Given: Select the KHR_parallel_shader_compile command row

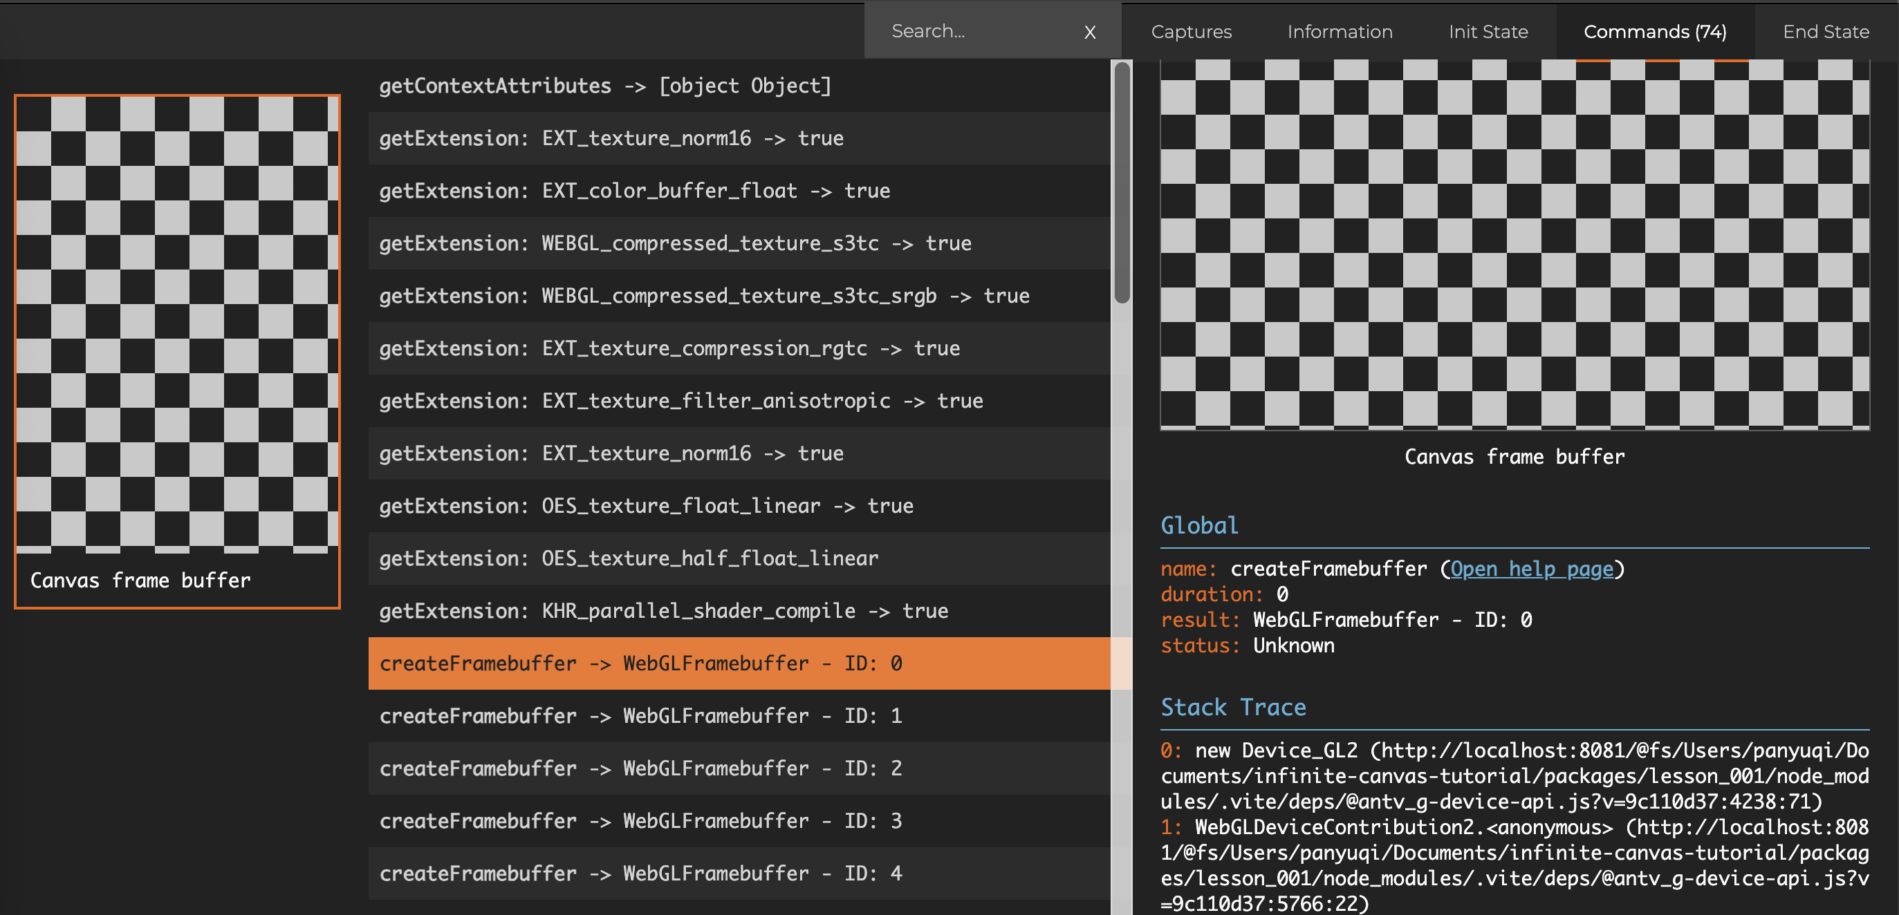Looking at the screenshot, I should tap(737, 611).
